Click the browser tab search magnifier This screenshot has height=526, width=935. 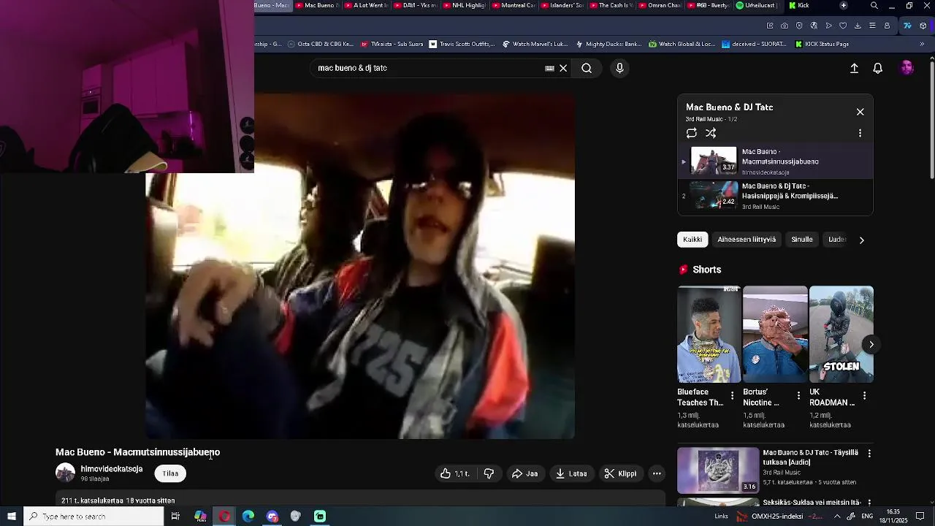tap(874, 6)
